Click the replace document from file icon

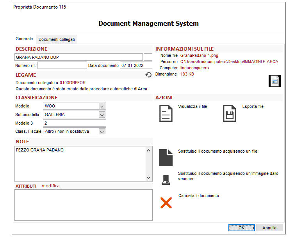(166, 157)
